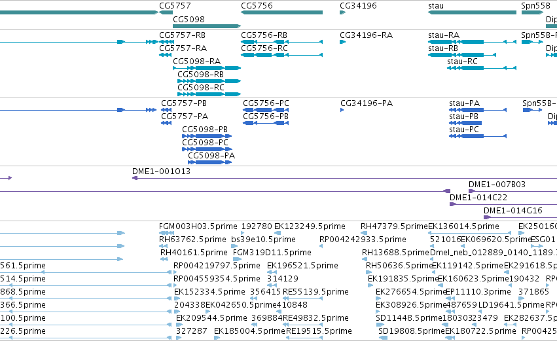Select protein CG5757-PB

pos(184,103)
